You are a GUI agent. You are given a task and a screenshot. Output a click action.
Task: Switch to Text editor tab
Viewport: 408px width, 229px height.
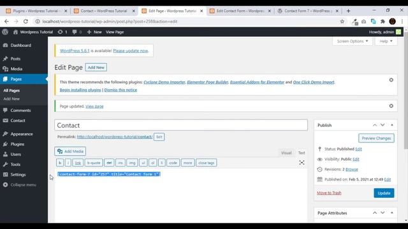click(302, 153)
